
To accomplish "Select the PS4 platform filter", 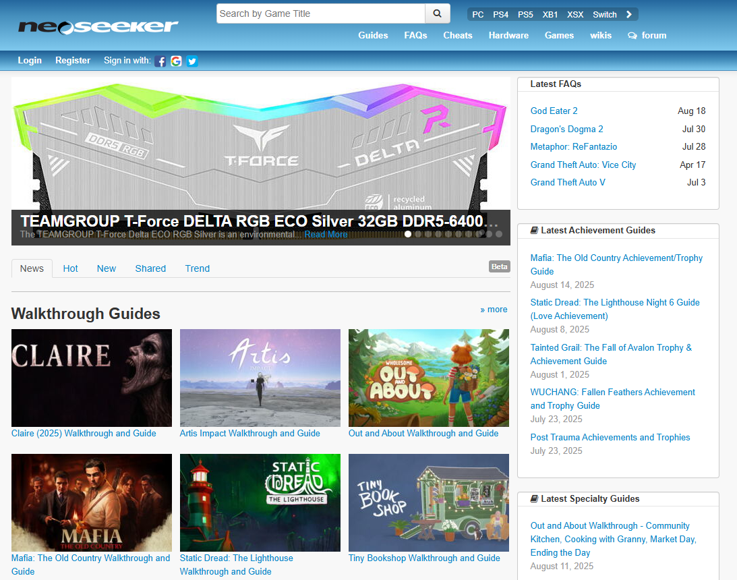I will 500,15.
